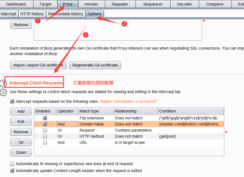Click Import / export CA certificate button
The width and height of the screenshot is (244, 177).
coord(38,65)
